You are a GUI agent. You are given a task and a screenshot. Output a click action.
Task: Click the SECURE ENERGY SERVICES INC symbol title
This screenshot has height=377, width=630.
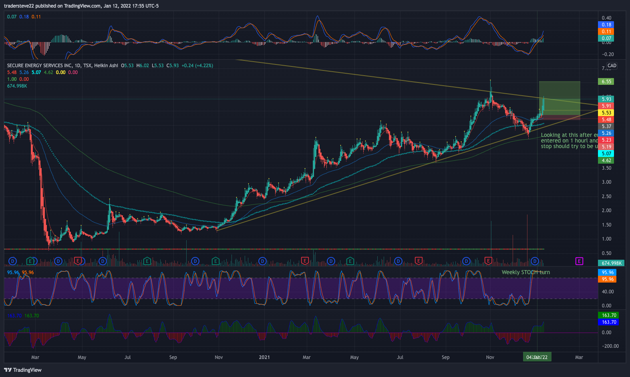click(x=40, y=66)
